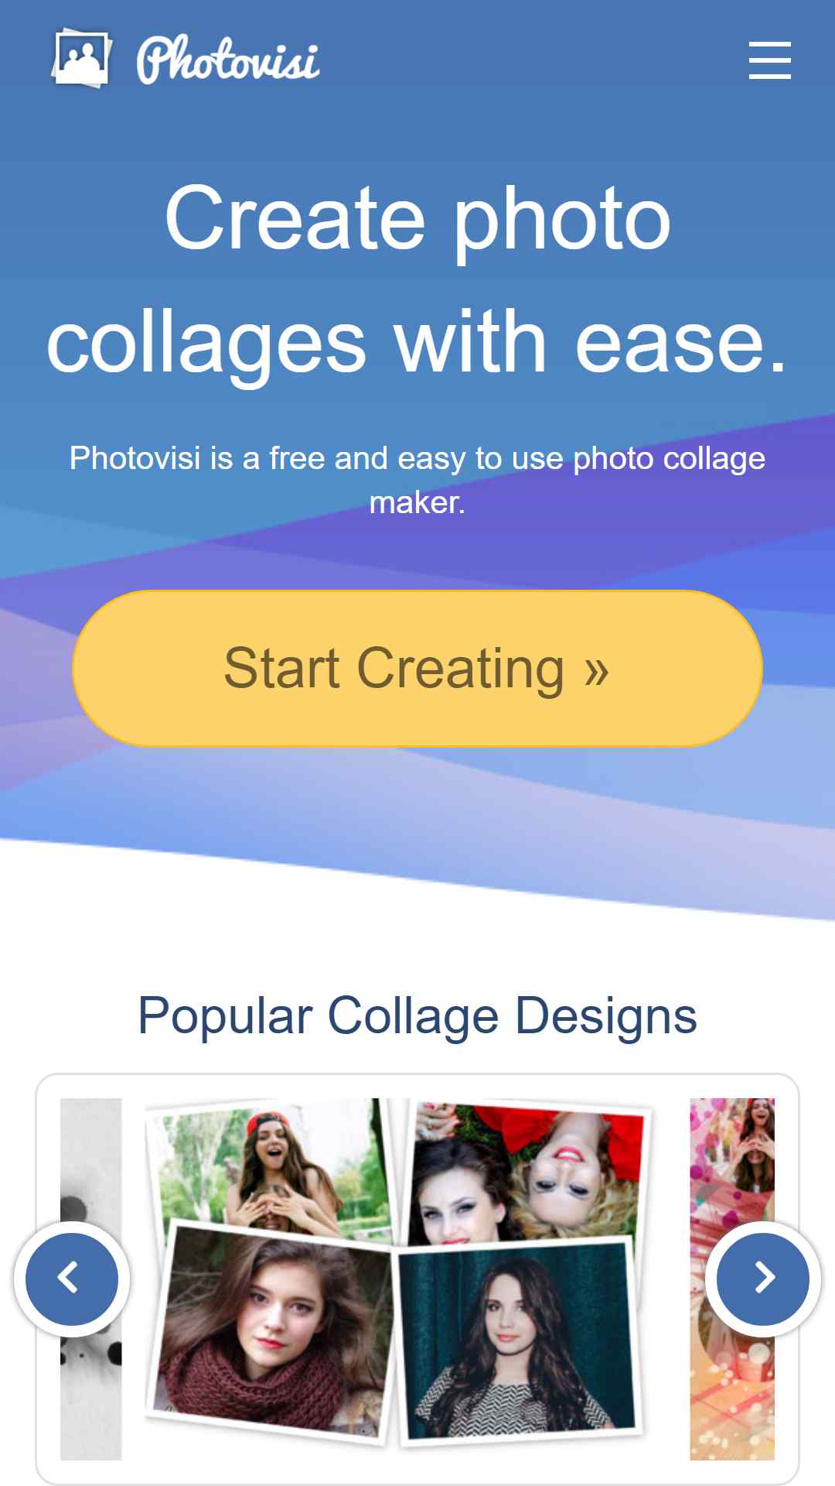Click the Popular Collage Designs heading
Viewport: 835px width, 1486px height.
[x=417, y=1016]
